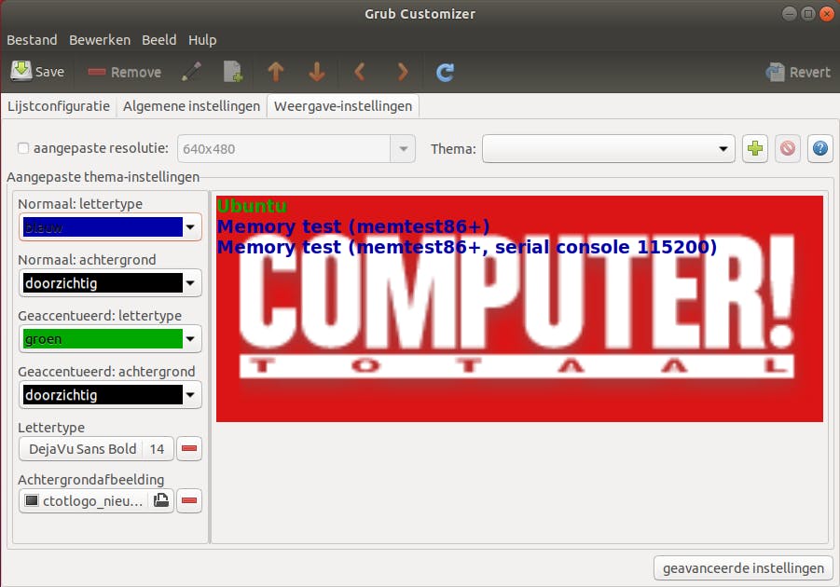The height and width of the screenshot is (587, 840).
Task: Click the Ubuntu entry in preview
Action: coord(252,206)
